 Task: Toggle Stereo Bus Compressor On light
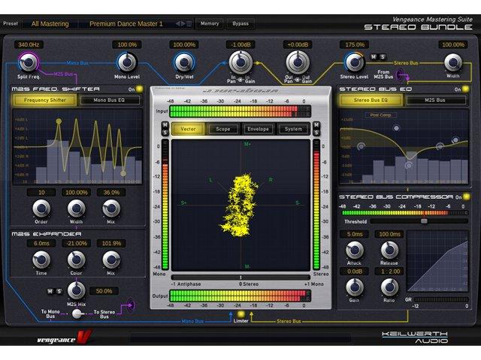pos(466,196)
